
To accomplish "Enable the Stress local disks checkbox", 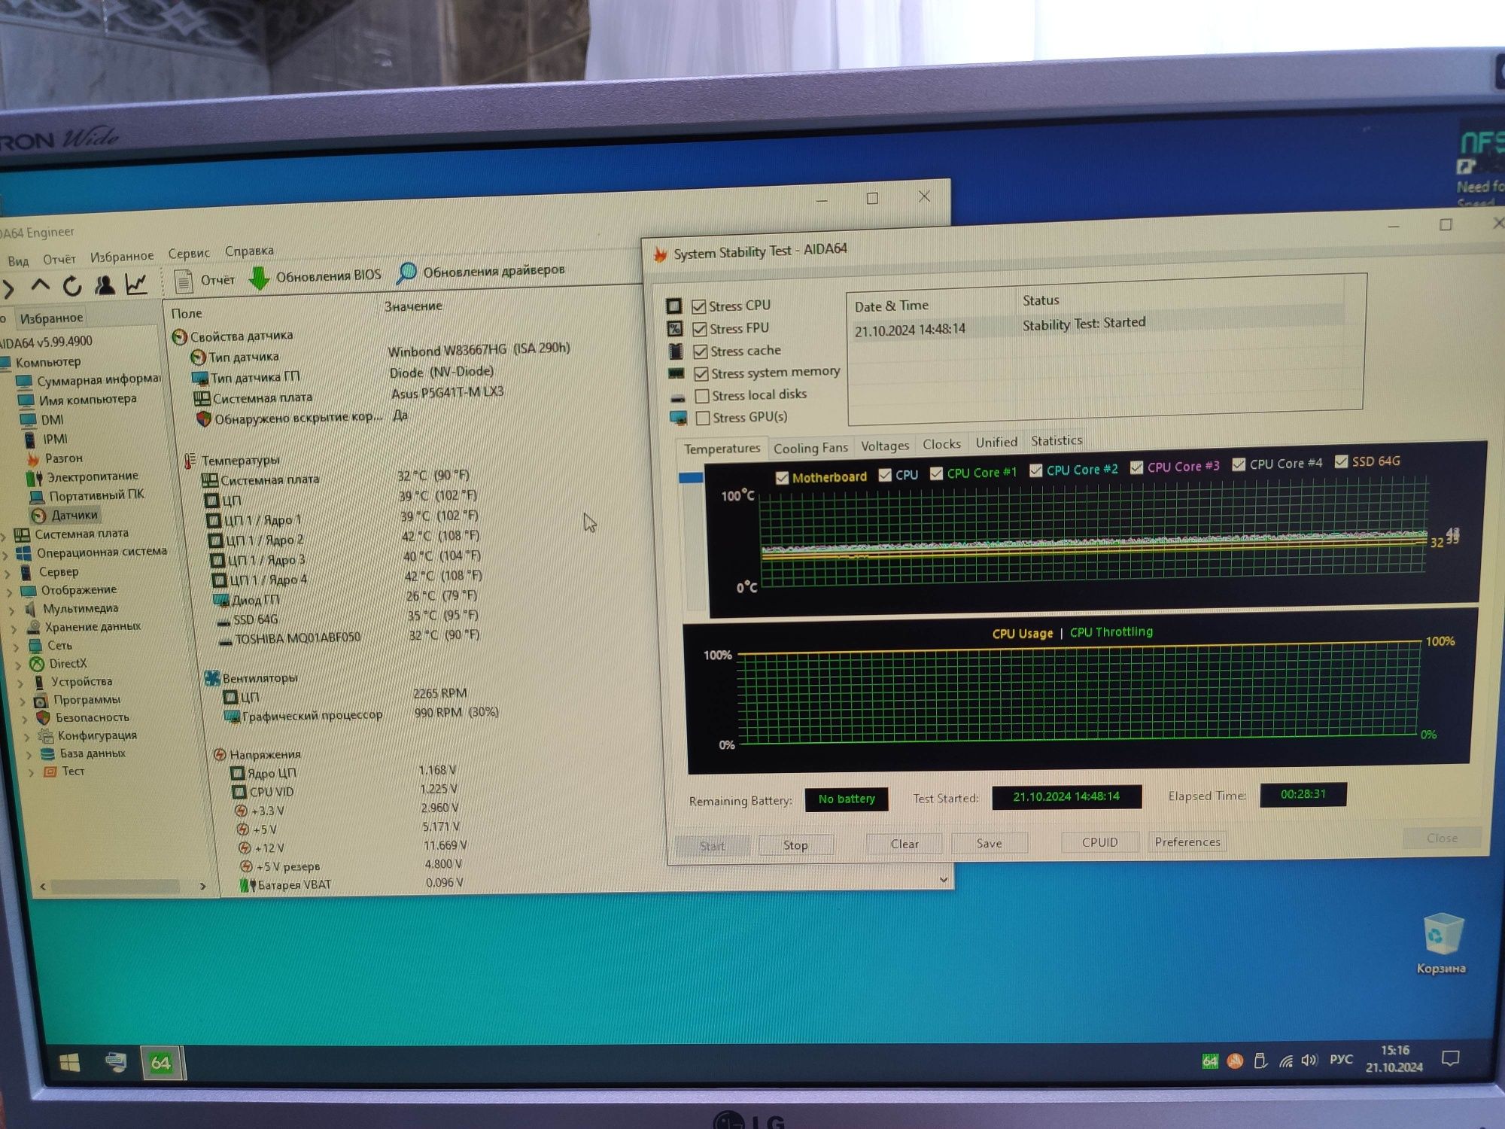I will 702,396.
